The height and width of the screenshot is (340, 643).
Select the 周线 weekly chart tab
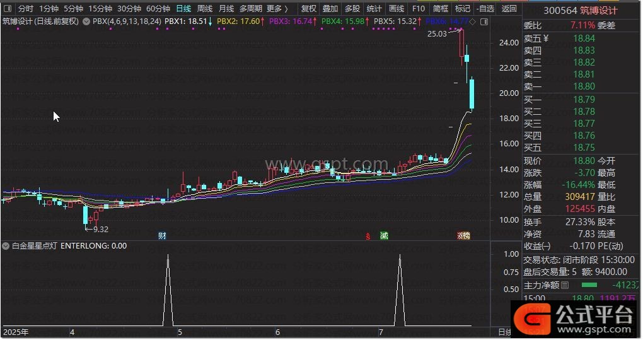click(205, 9)
